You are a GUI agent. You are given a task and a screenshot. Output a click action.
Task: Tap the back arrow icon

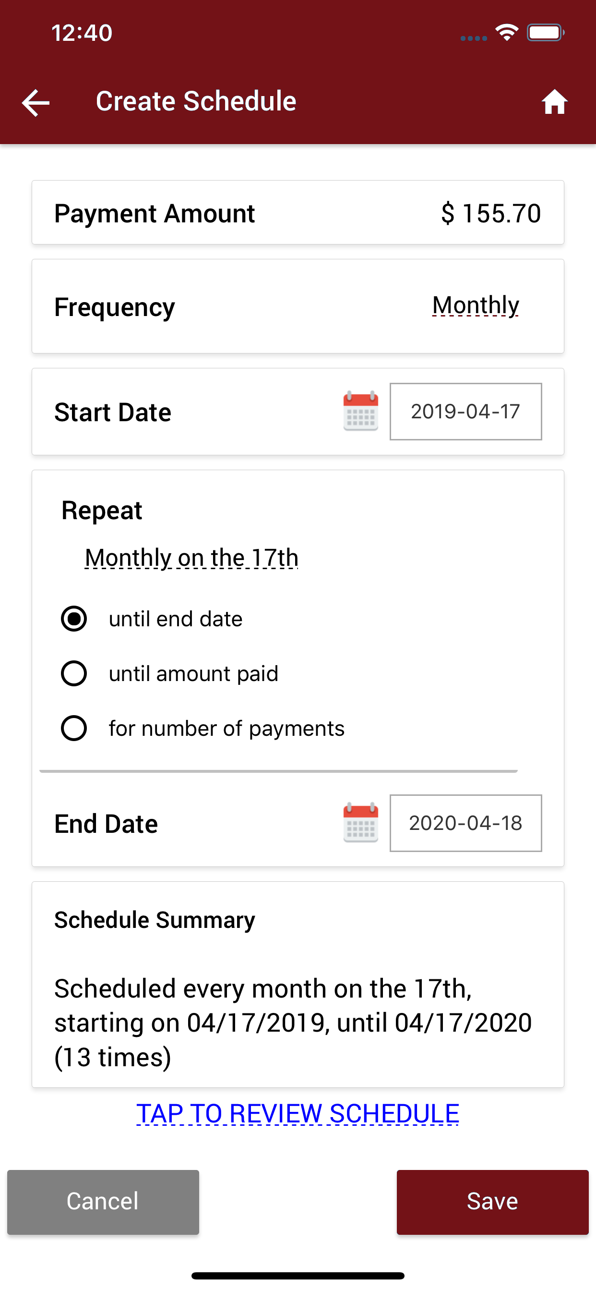pyautogui.click(x=36, y=103)
